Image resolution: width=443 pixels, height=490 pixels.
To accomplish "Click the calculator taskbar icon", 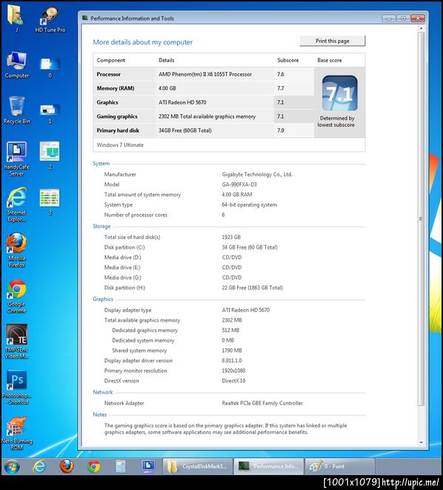I will tap(120, 466).
